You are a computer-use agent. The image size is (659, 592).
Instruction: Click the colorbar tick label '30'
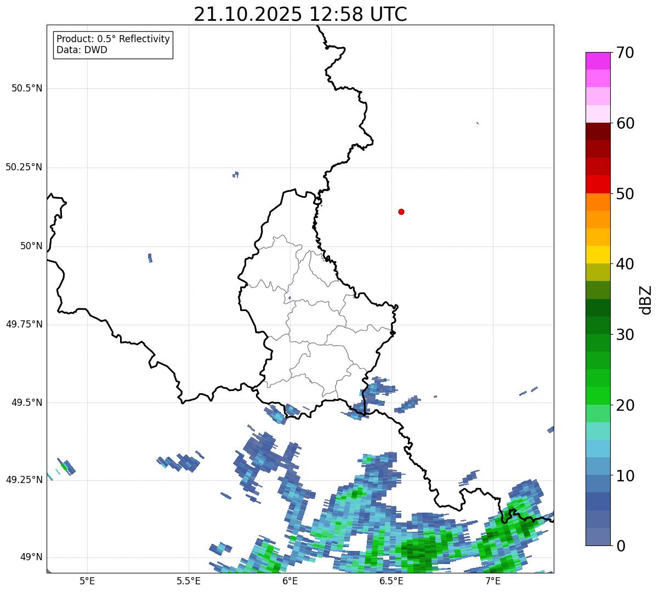pyautogui.click(x=625, y=335)
